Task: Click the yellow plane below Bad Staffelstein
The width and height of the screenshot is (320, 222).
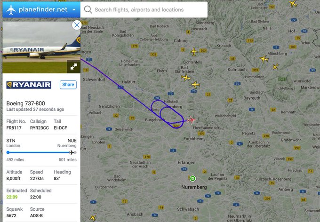Action: [185, 78]
